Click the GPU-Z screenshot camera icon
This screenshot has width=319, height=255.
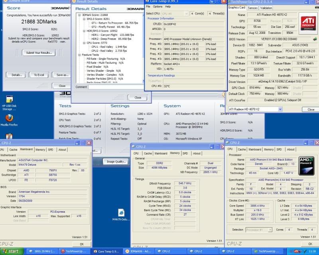pos(317,8)
